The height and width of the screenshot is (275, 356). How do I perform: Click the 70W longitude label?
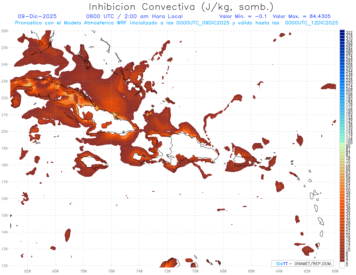[x=195, y=271]
